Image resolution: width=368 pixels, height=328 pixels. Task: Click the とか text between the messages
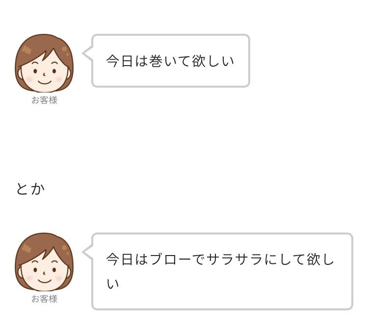tap(30, 189)
